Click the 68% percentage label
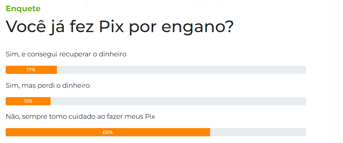This screenshot has width=343, height=143. (108, 132)
